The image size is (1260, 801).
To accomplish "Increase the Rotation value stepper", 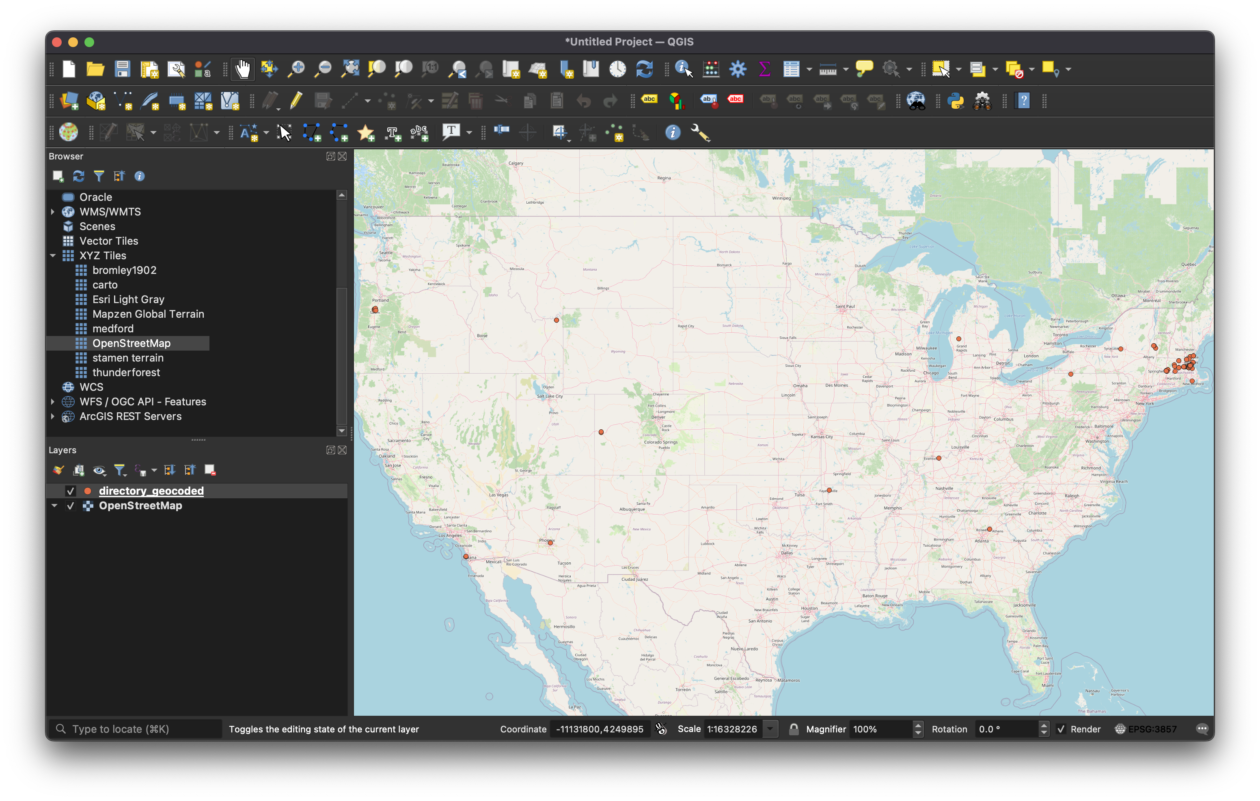I will click(x=1043, y=725).
